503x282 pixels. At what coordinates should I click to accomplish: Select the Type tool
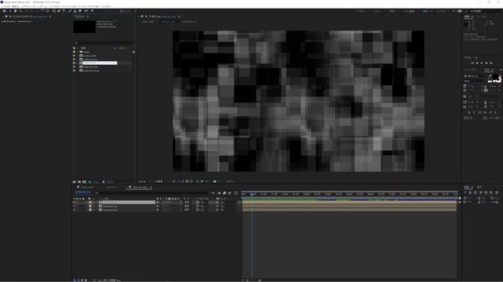coord(64,11)
